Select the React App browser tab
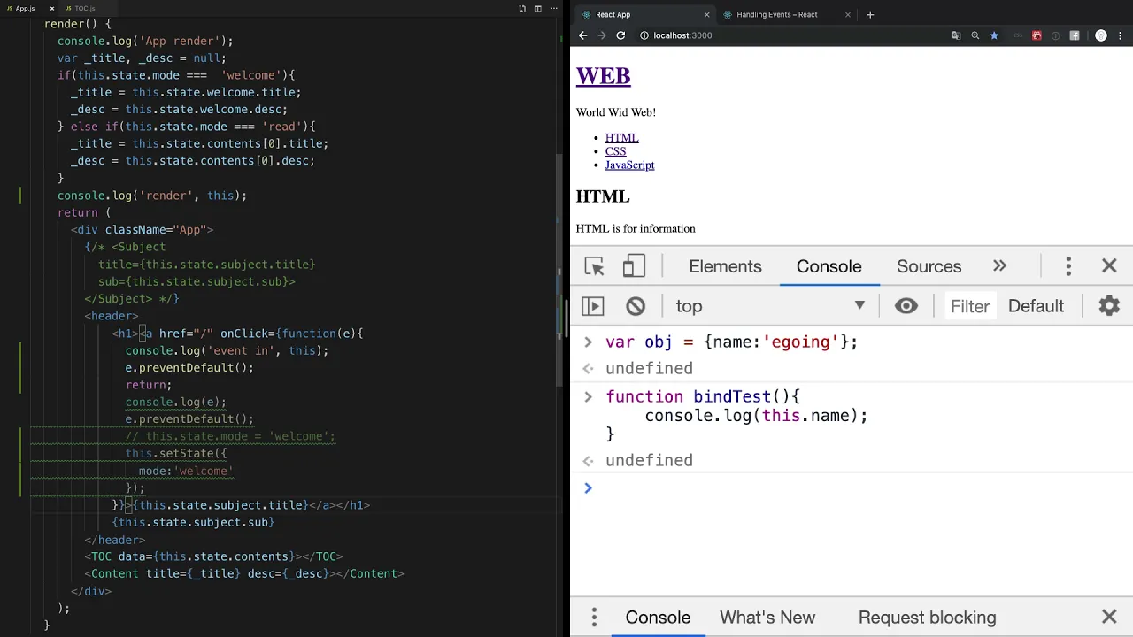This screenshot has width=1133, height=637. point(644,14)
